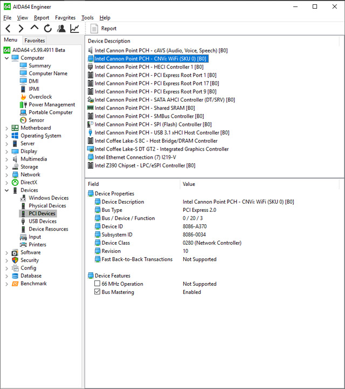This screenshot has height=389, width=345.
Task: Select AIDA64 v5.99.4911 Beta root node
Action: coord(39,50)
